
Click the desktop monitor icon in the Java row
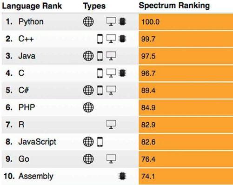tap(111, 56)
